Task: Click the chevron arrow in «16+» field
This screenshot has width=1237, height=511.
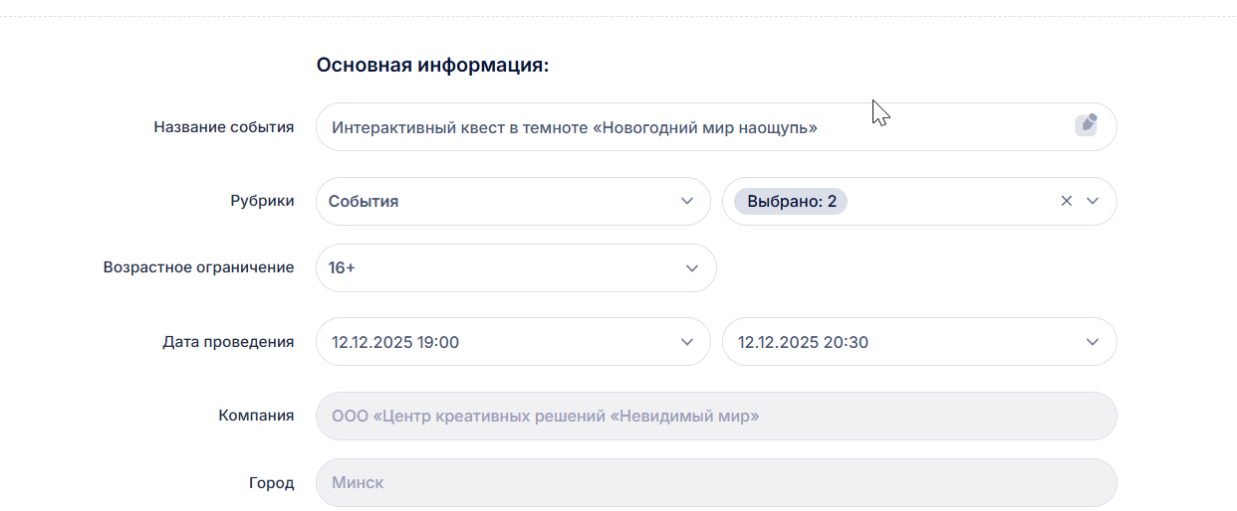Action: tap(692, 268)
